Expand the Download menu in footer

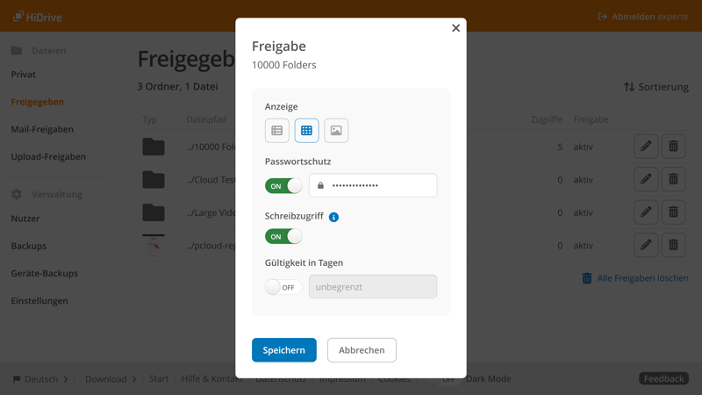[x=111, y=379]
